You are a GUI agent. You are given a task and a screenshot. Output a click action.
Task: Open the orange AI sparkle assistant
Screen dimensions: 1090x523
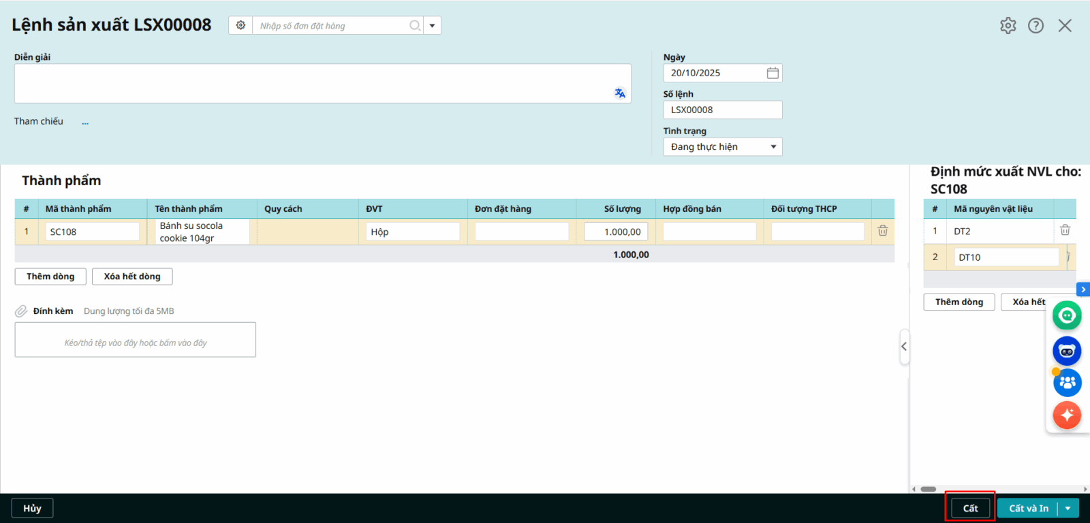[1067, 415]
